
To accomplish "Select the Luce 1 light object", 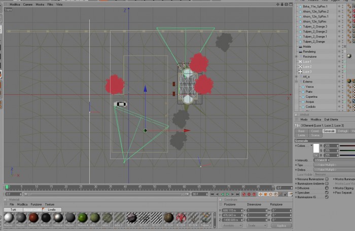I will pos(307,61).
